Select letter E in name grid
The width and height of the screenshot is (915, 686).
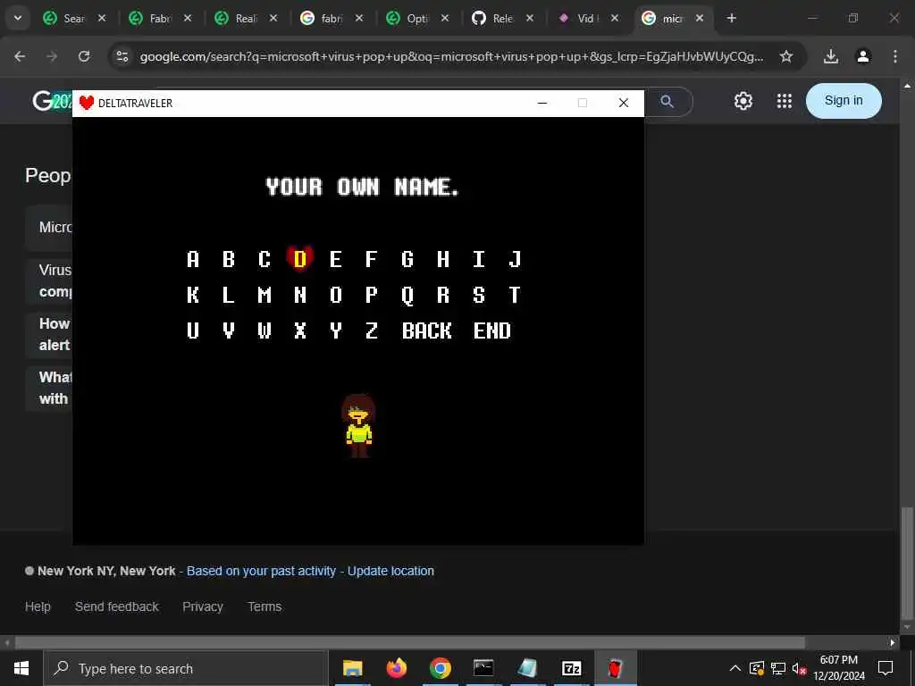tap(336, 259)
